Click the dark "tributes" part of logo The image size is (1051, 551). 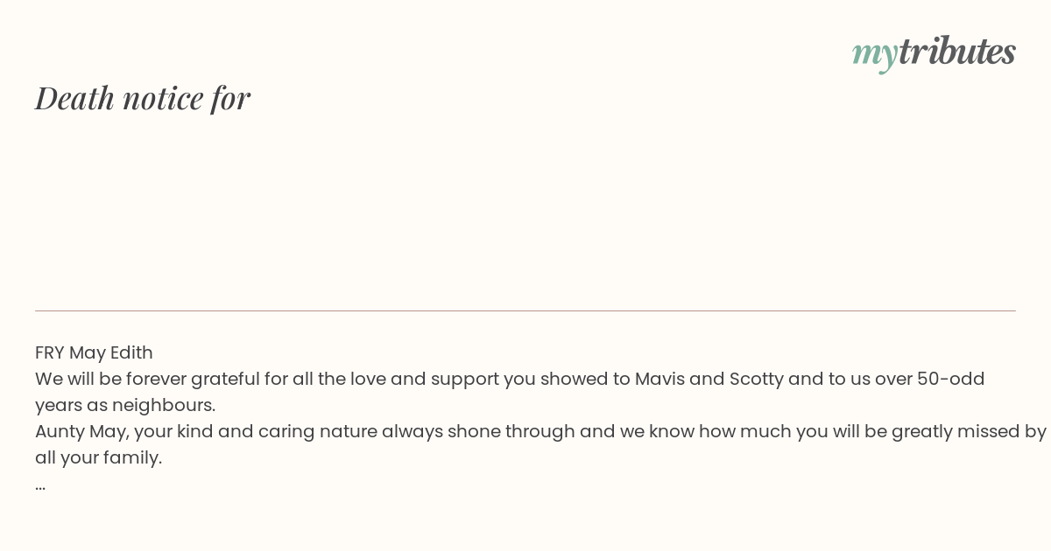coord(957,51)
